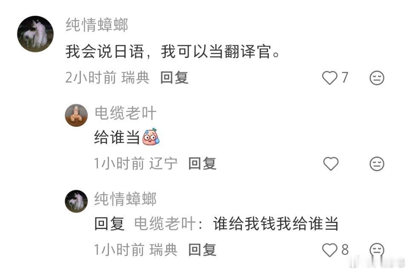
Task: Click 回复 under 电缆老叶's comment
Action: (x=202, y=163)
